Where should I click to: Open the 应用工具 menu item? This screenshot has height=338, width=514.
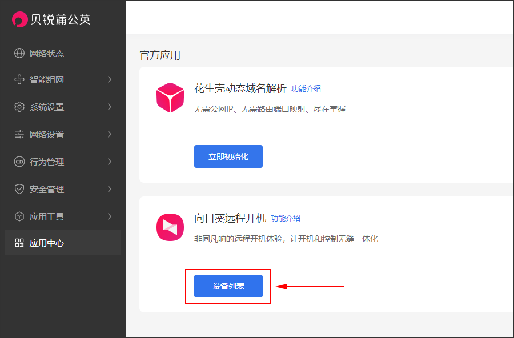coord(63,216)
